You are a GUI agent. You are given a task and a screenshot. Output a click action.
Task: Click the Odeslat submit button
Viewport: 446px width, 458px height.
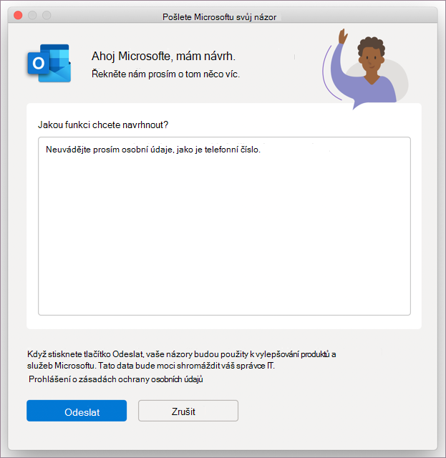77,411
